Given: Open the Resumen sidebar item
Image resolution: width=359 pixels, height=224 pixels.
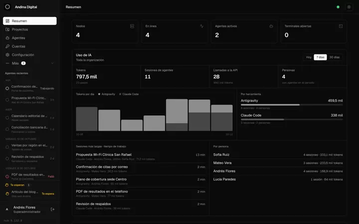Looking at the screenshot, I should [x=30, y=21].
